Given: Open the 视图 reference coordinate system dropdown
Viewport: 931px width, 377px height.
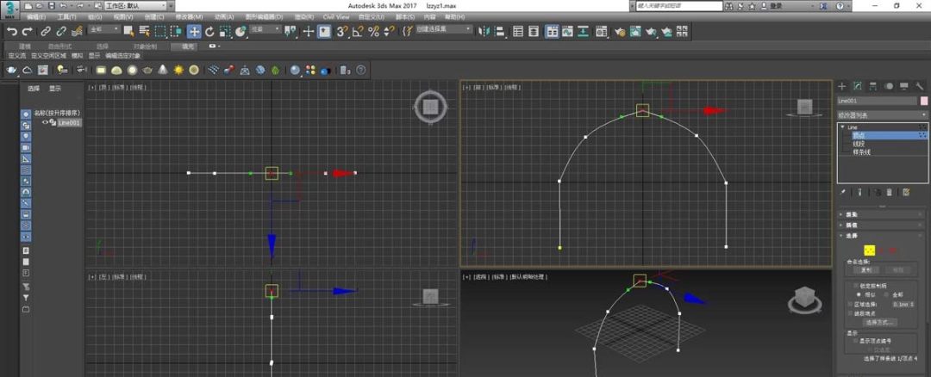Looking at the screenshot, I should tap(265, 29).
